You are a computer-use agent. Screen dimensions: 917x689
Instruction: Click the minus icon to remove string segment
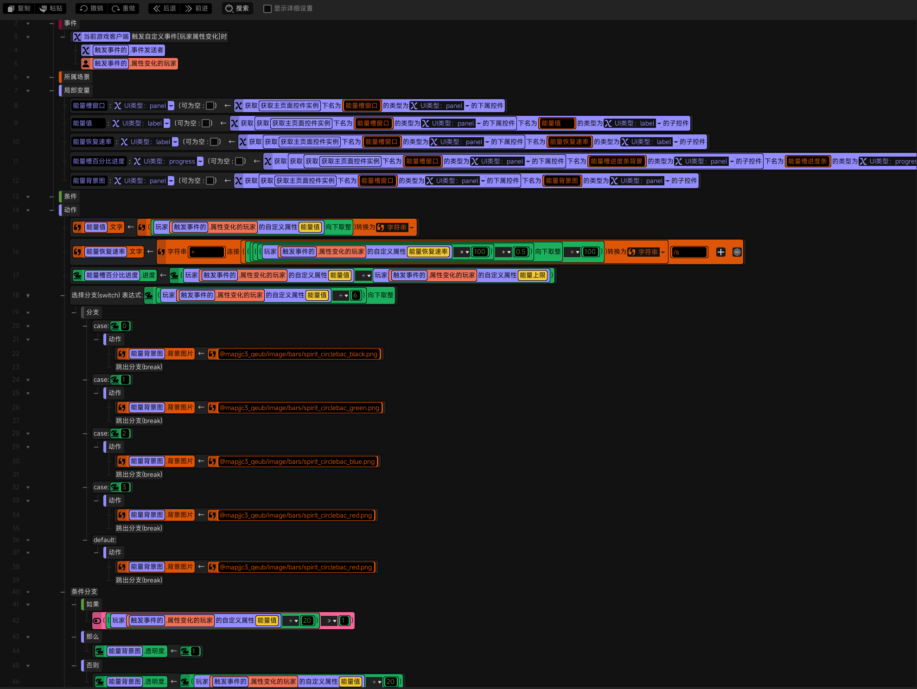click(x=737, y=252)
